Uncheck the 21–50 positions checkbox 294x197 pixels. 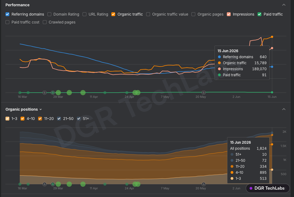click(x=59, y=119)
